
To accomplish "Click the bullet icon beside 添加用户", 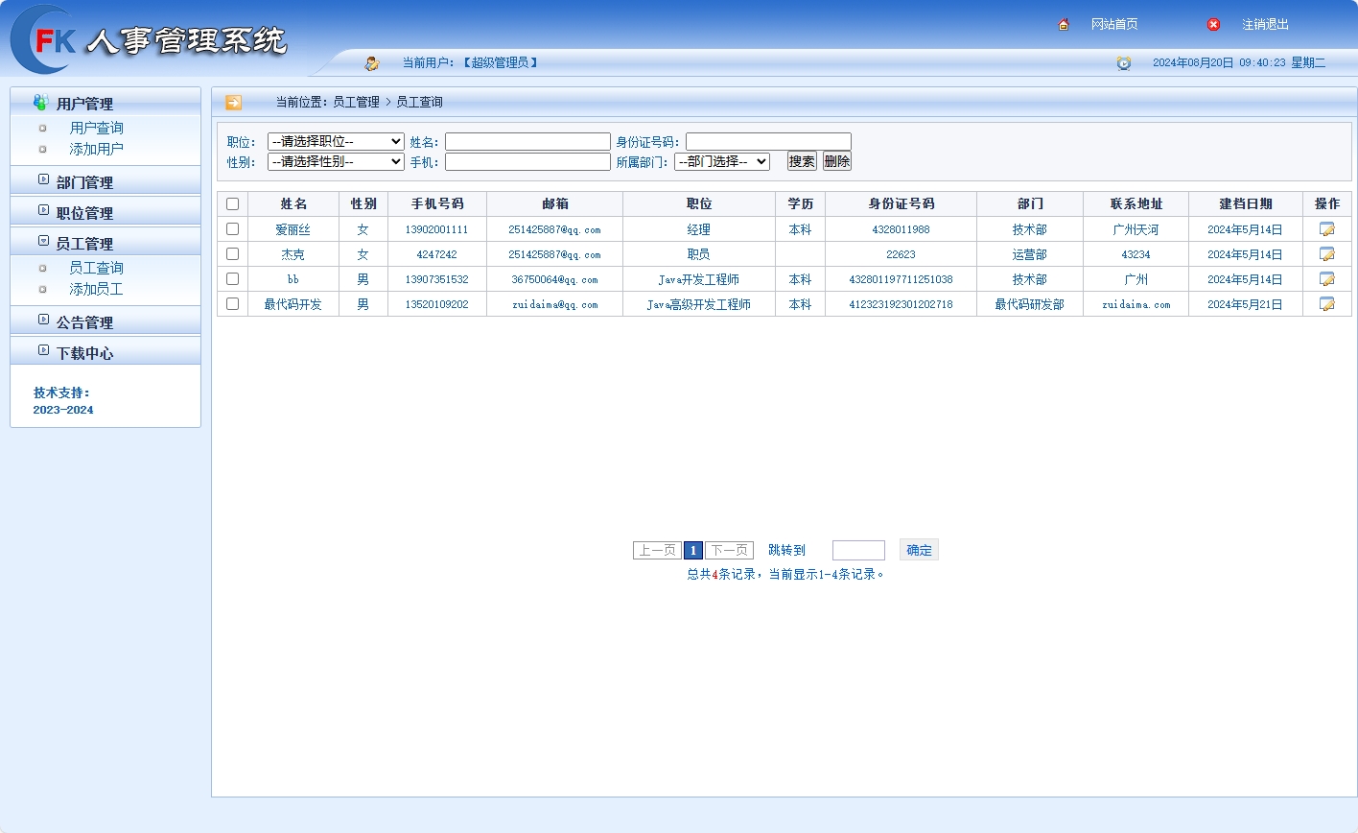I will coord(42,149).
